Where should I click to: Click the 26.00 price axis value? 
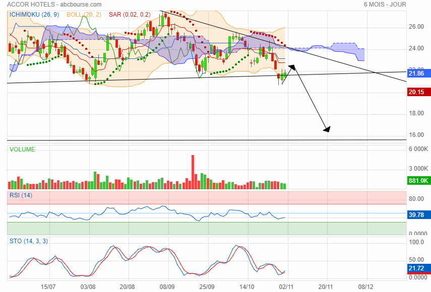[416, 27]
